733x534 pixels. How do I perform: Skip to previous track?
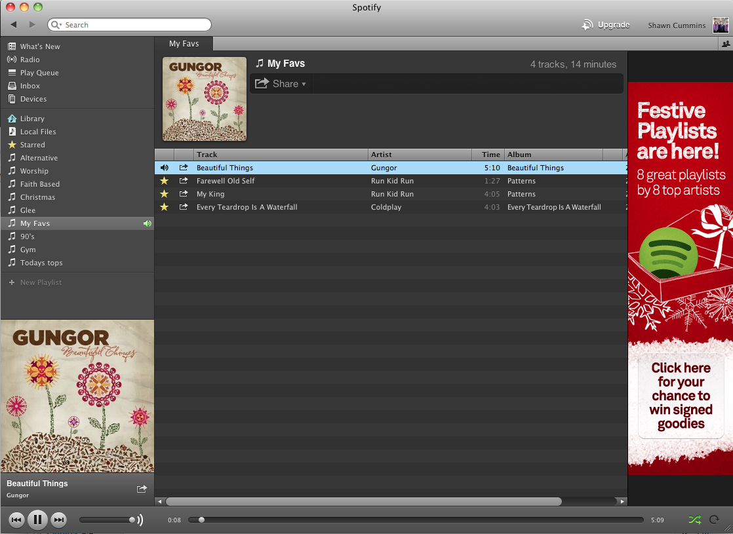(x=16, y=520)
